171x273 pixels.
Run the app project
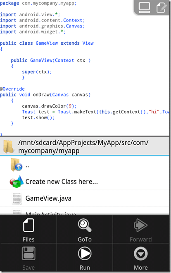[85, 258]
